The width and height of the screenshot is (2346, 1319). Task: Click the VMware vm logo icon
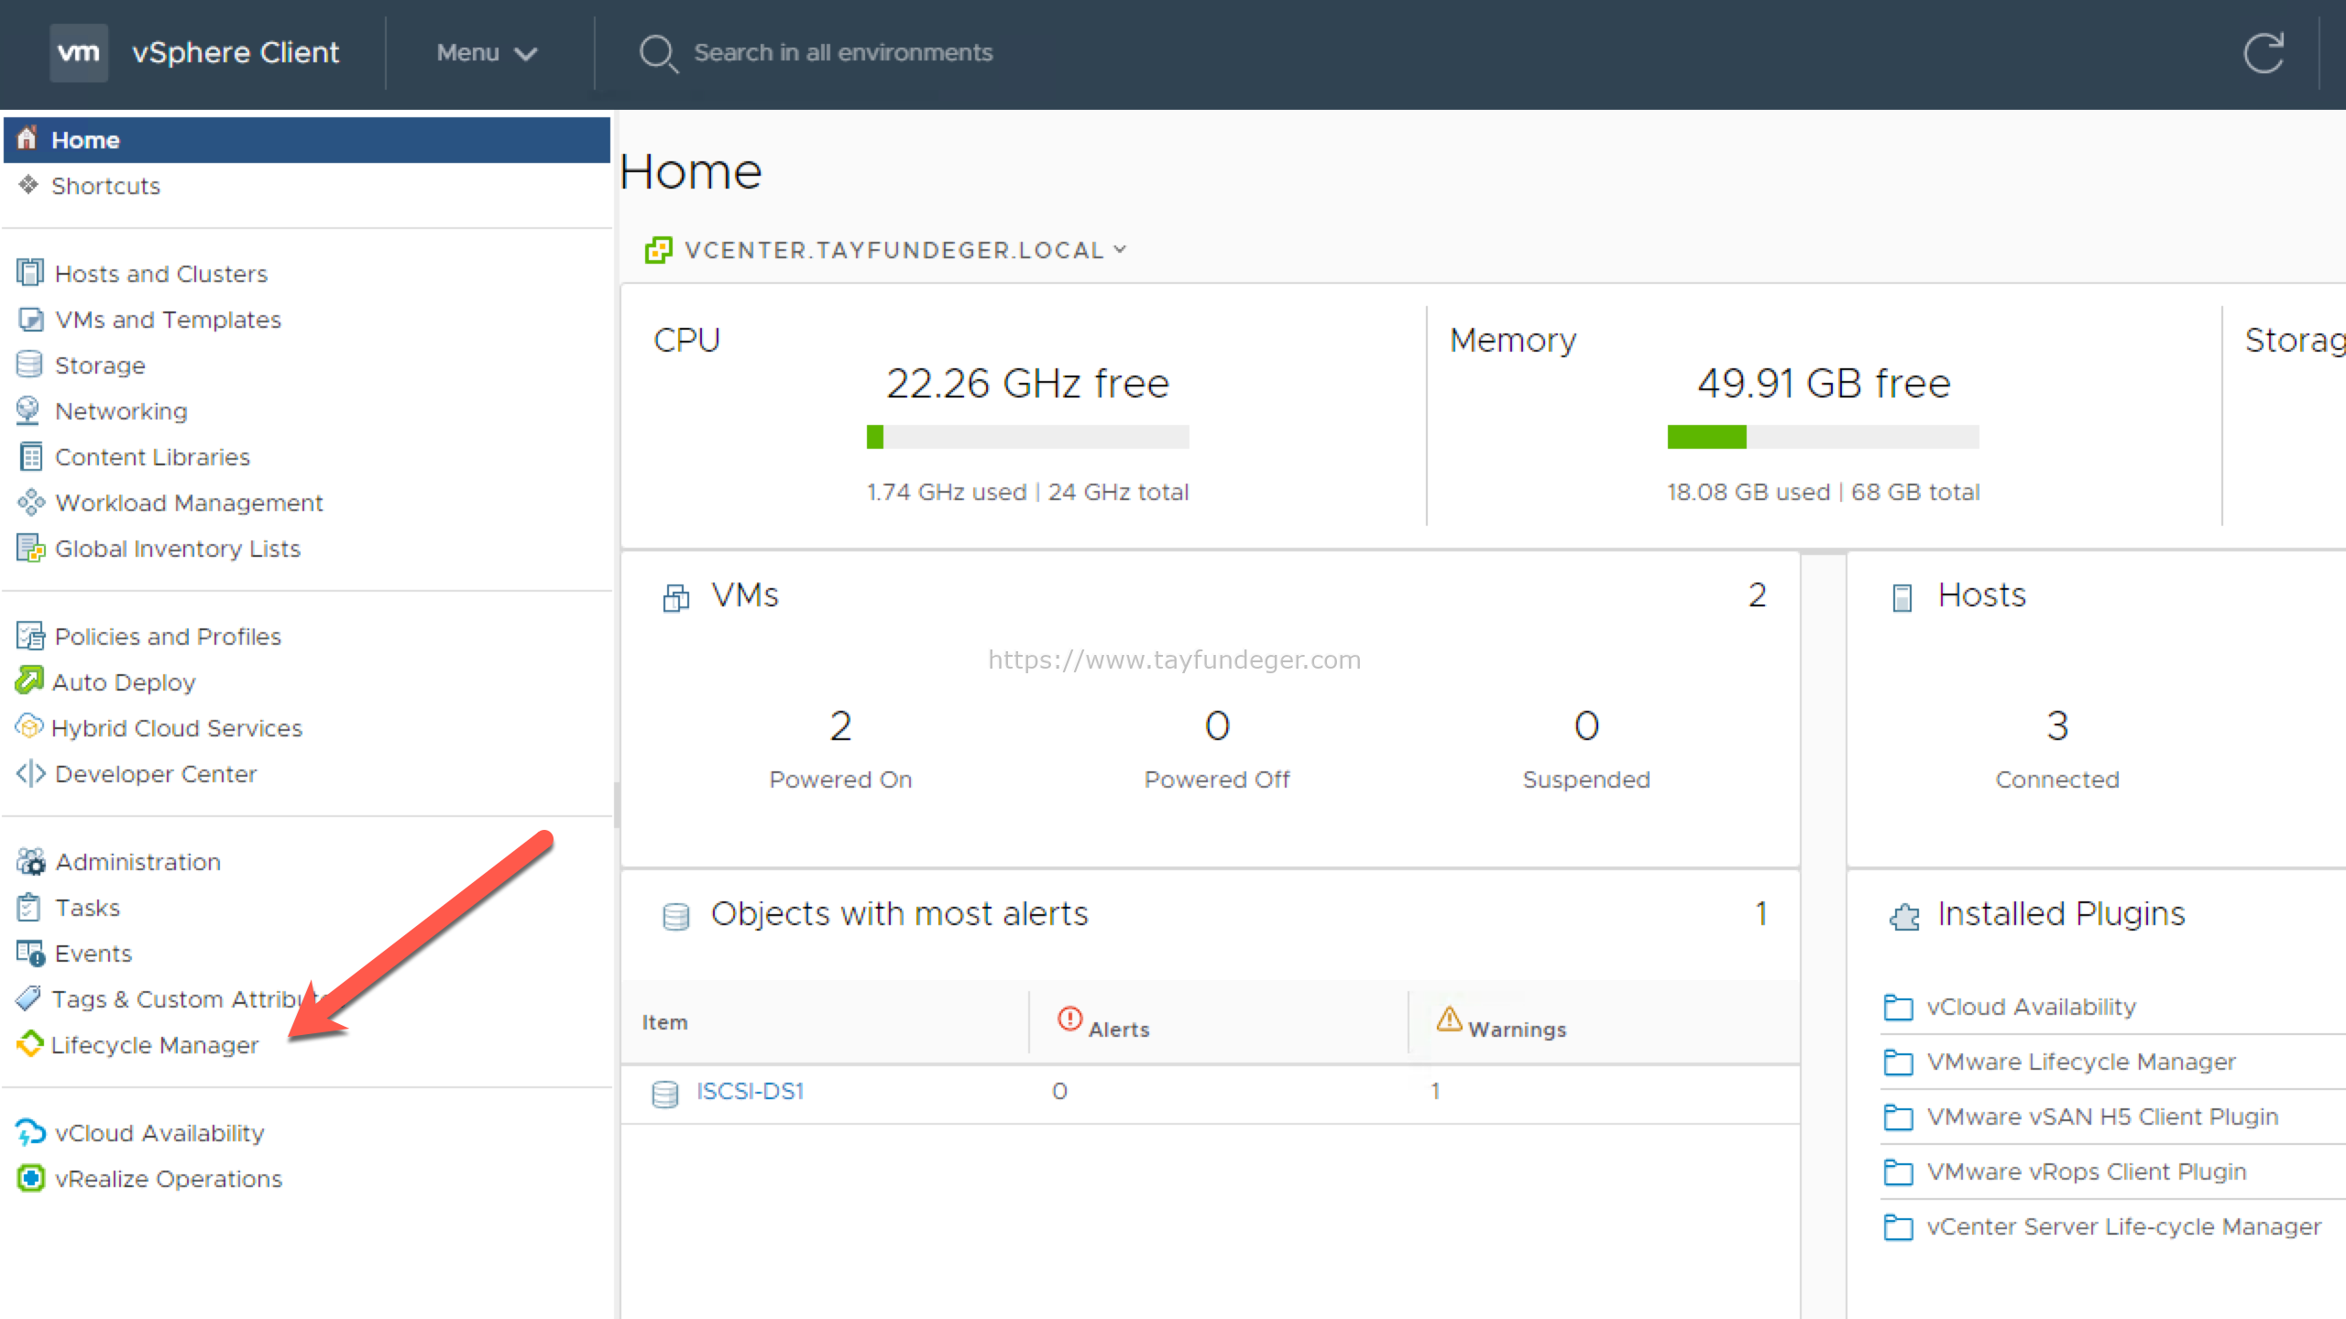point(79,52)
